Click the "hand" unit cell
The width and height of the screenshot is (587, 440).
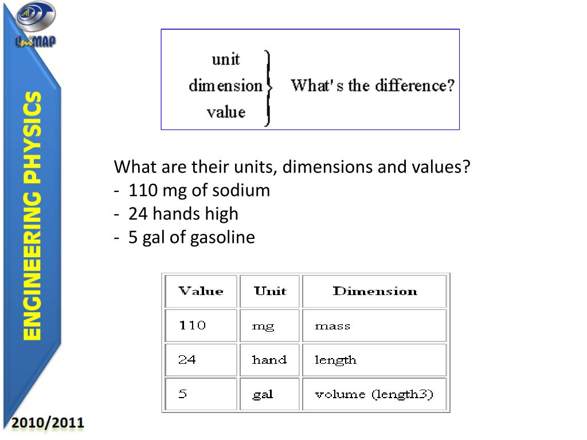[x=269, y=360]
